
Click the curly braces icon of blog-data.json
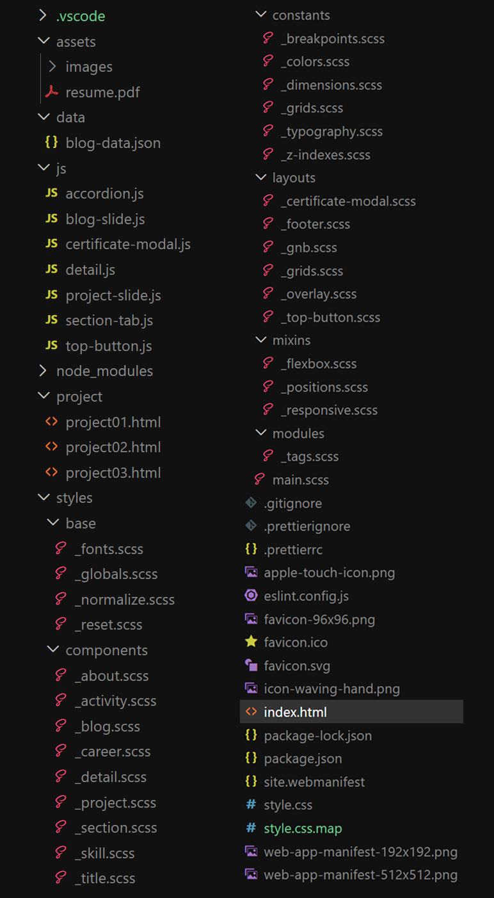pos(52,142)
